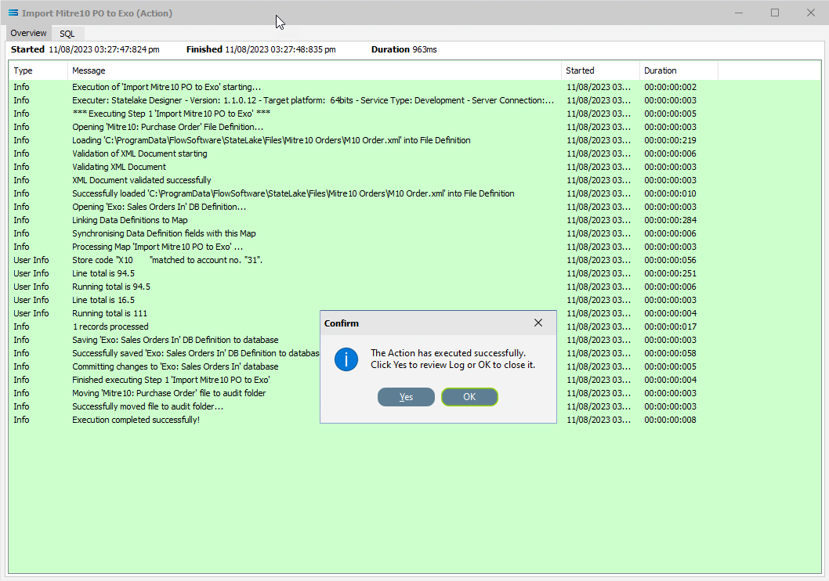Screen dimensions: 829x581
Task: Maximize the Import Mitre10 PO window
Action: pyautogui.click(x=775, y=13)
